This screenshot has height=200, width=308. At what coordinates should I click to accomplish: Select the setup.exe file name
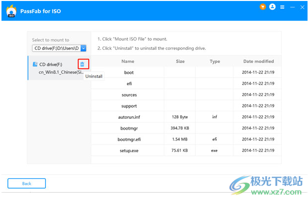point(129,151)
